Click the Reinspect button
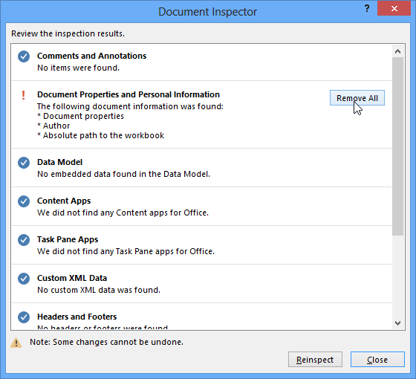Viewport: 416px width, 379px height. coord(315,360)
